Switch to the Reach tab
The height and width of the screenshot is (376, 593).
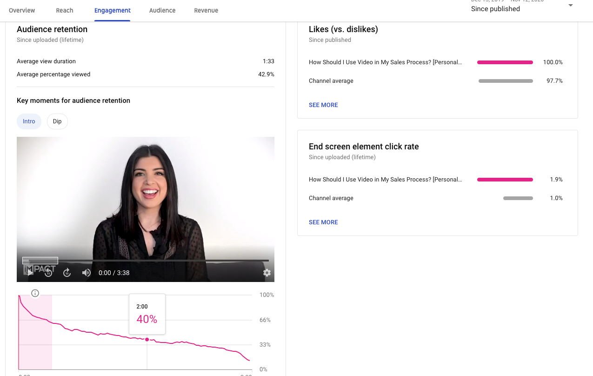(x=65, y=10)
